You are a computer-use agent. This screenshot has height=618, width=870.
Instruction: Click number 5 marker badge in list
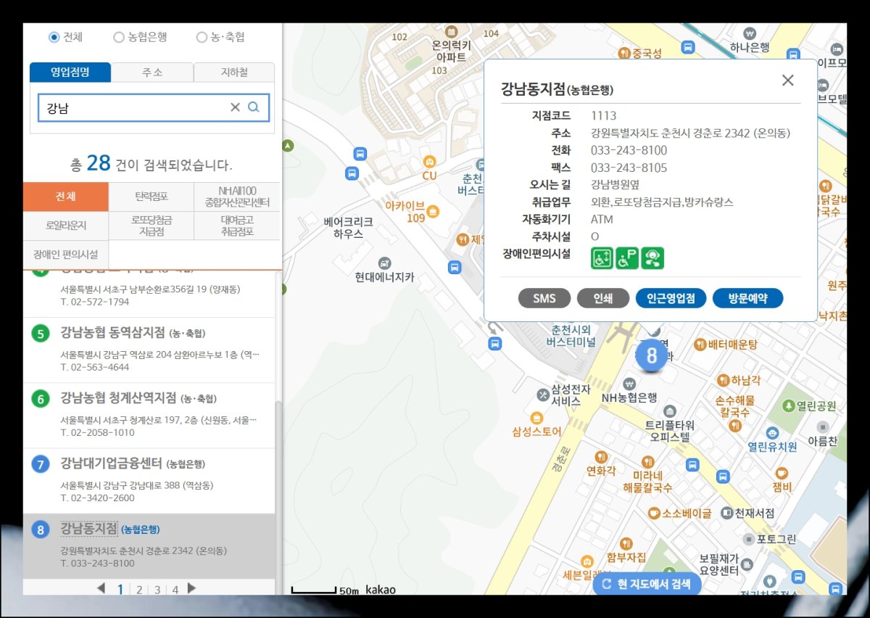[x=41, y=334]
